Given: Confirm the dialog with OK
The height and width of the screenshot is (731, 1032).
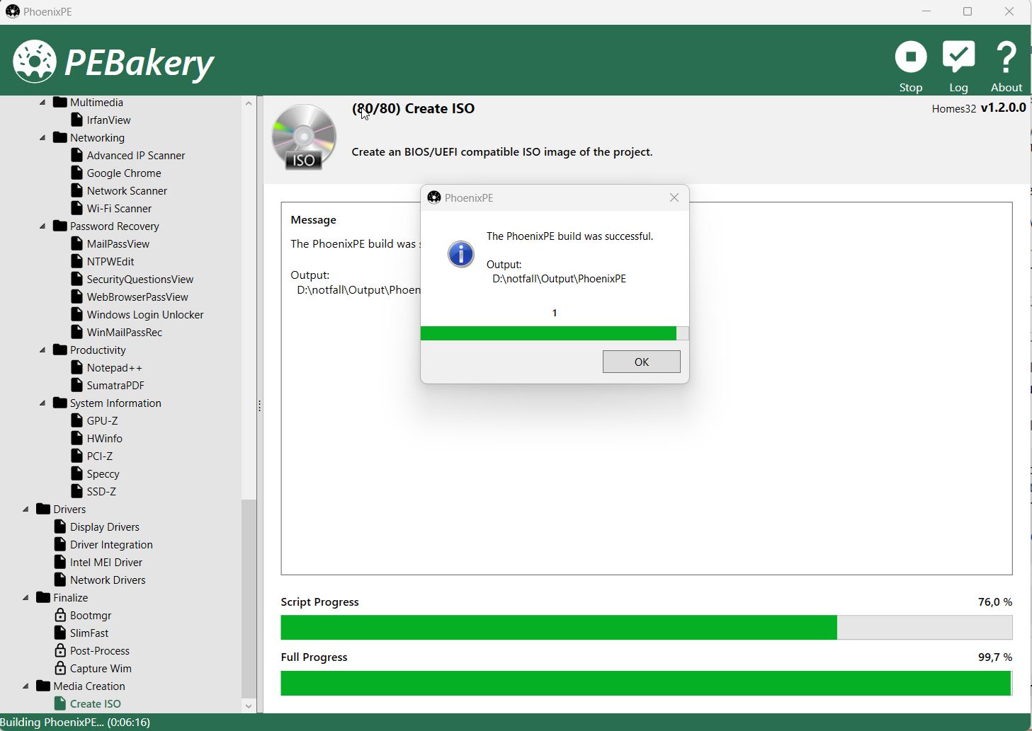Looking at the screenshot, I should [641, 362].
